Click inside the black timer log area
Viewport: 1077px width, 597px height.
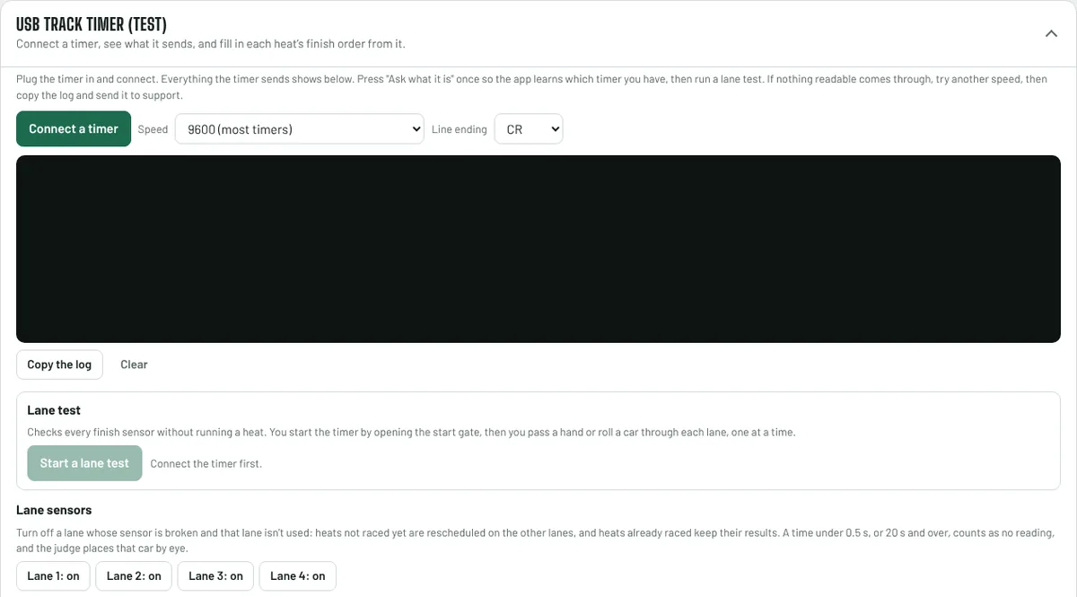[x=538, y=249]
